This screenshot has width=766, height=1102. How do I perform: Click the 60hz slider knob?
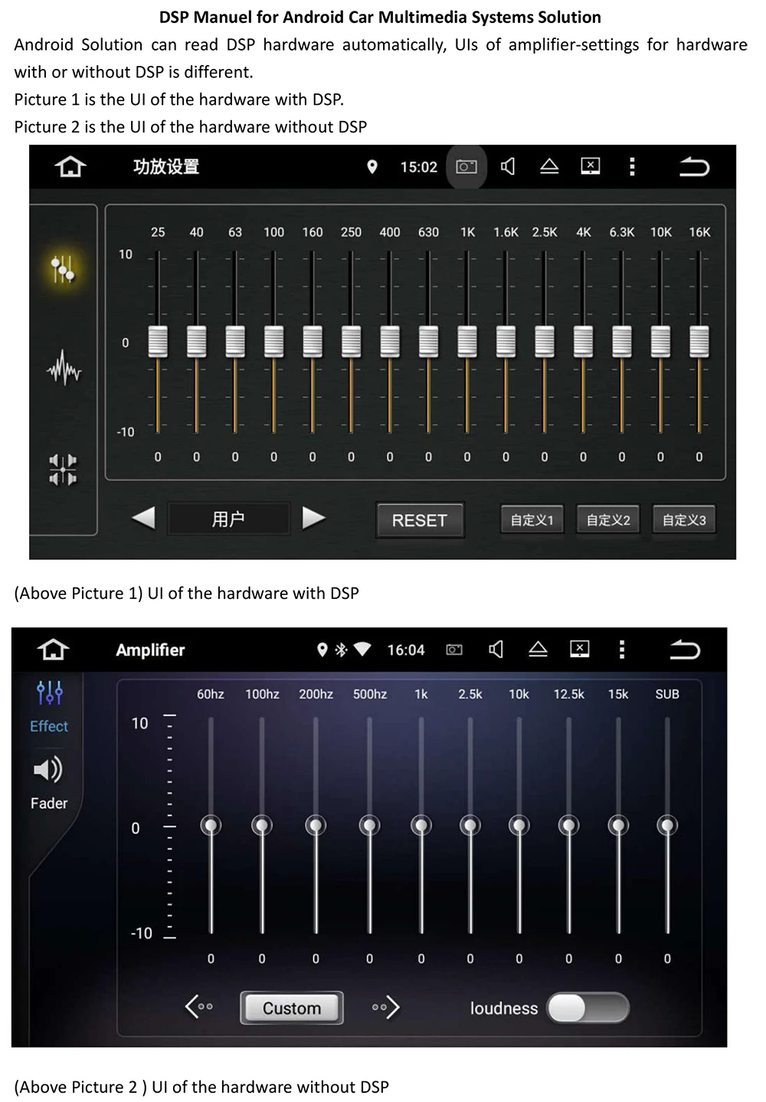[x=211, y=826]
